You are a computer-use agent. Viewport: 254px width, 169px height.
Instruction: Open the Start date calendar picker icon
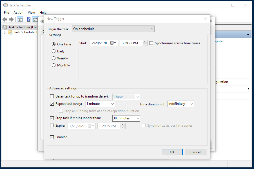click(x=113, y=43)
